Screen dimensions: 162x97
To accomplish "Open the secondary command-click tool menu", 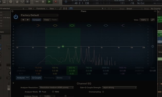I will [x=110, y=8].
